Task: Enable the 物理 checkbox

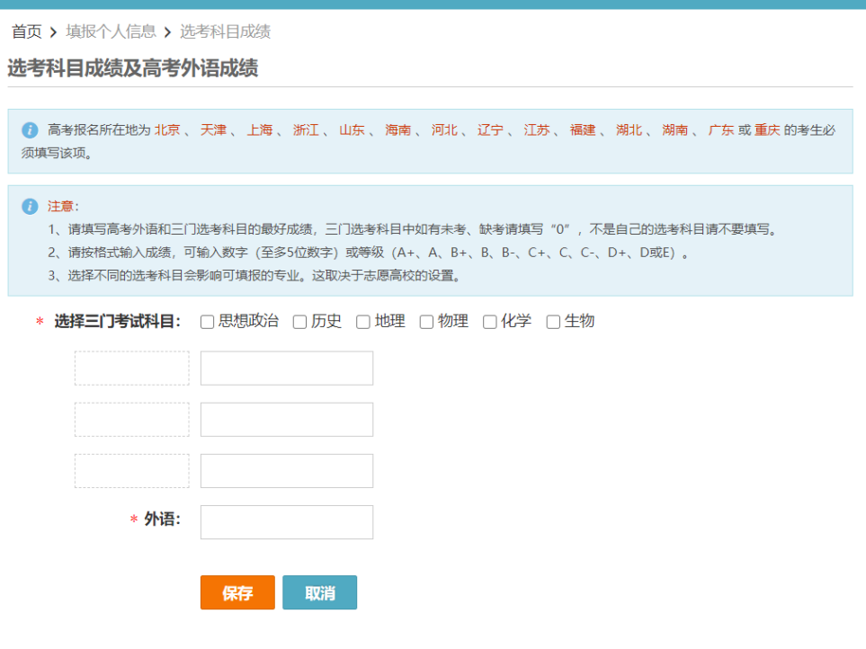Action: pyautogui.click(x=427, y=322)
